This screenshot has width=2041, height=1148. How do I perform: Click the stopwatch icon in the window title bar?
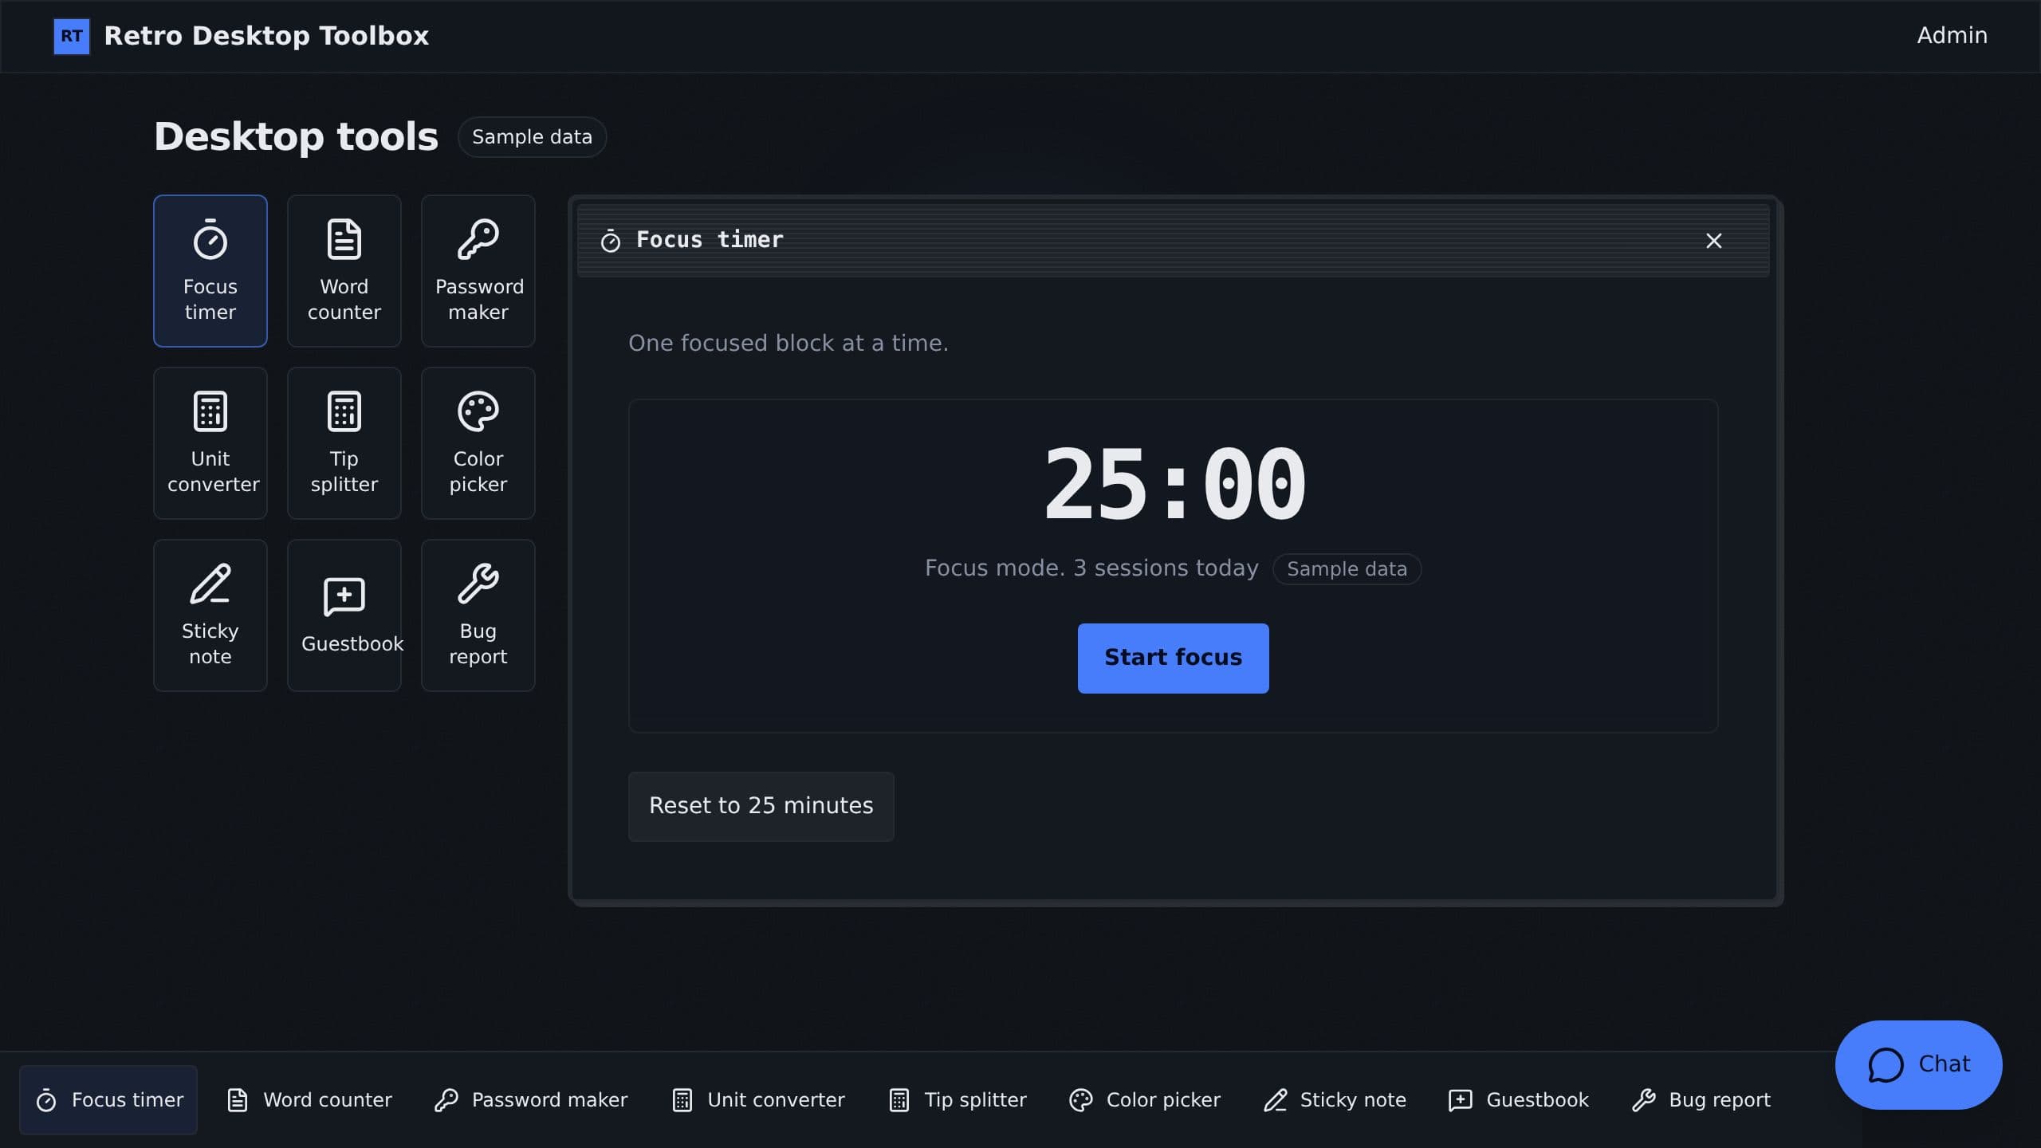tap(611, 241)
